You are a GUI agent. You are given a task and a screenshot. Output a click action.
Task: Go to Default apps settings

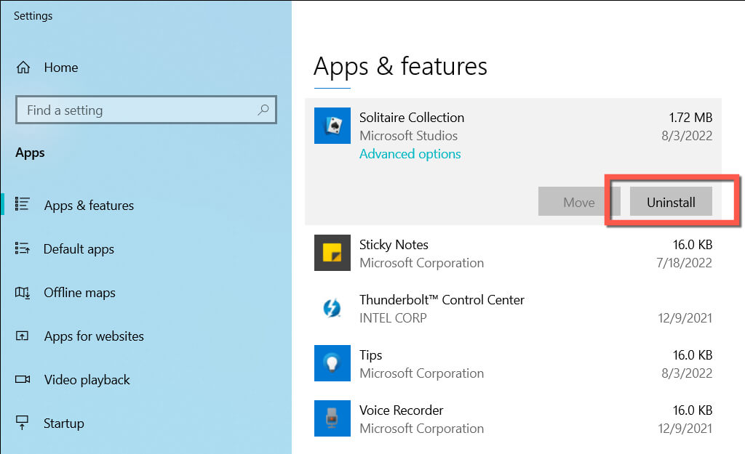click(x=79, y=249)
